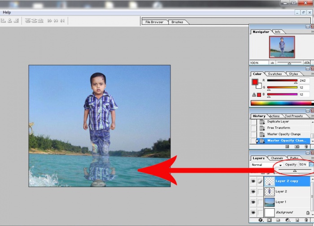
Task: Click the Opacity 50% input field
Action: pos(303,165)
